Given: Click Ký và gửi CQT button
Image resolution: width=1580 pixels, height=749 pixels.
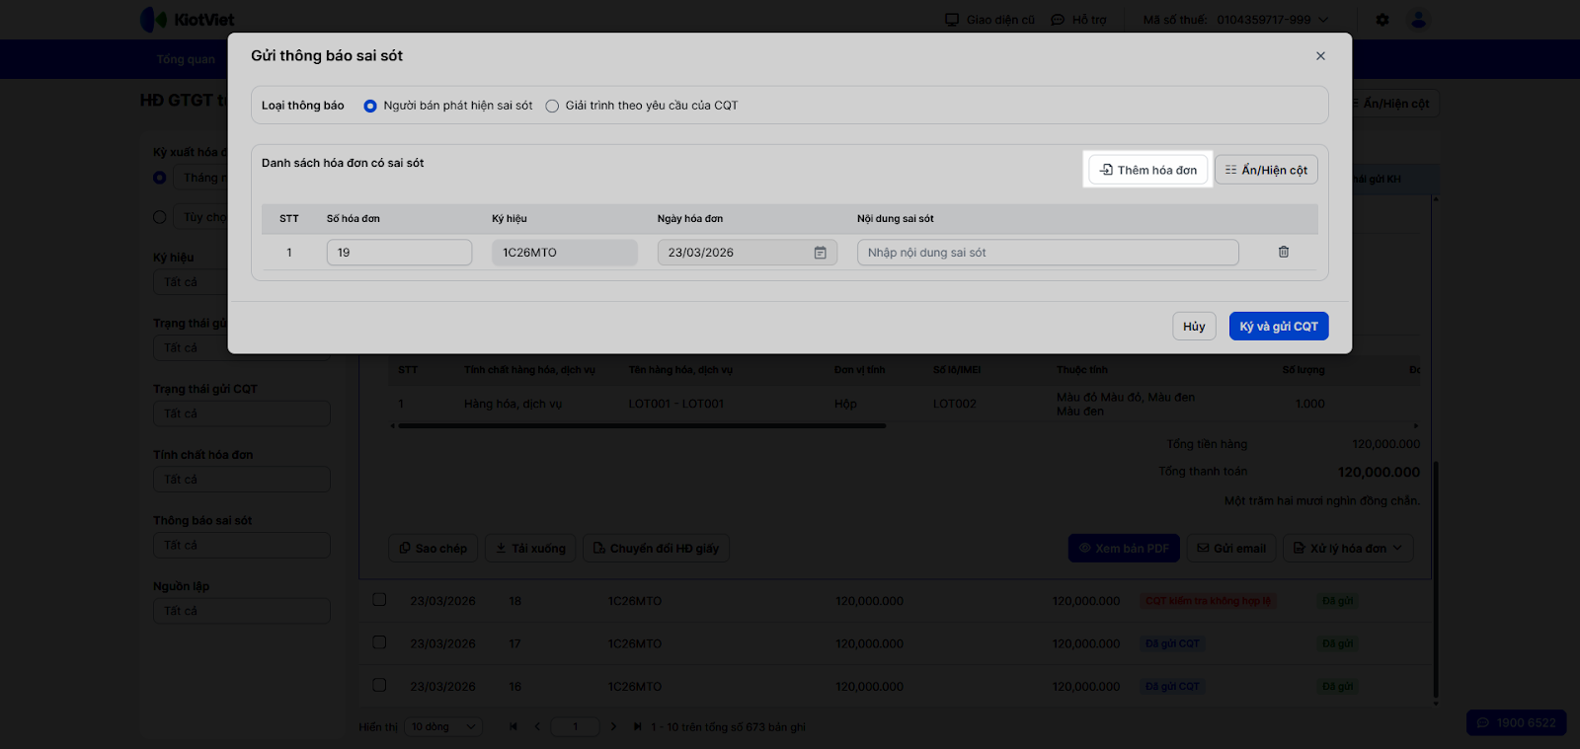Looking at the screenshot, I should point(1279,327).
